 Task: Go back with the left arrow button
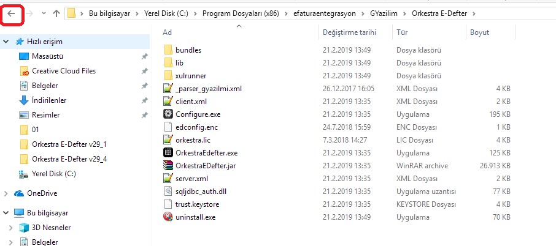point(11,14)
